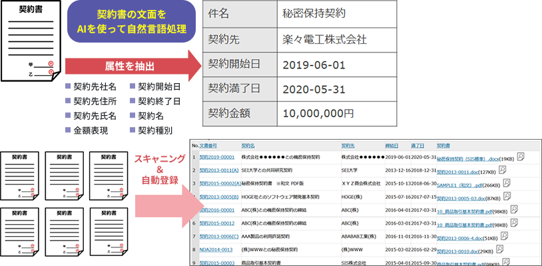The height and width of the screenshot is (266, 542).
Task: Open document 契約2015-00012
Action: (216, 223)
